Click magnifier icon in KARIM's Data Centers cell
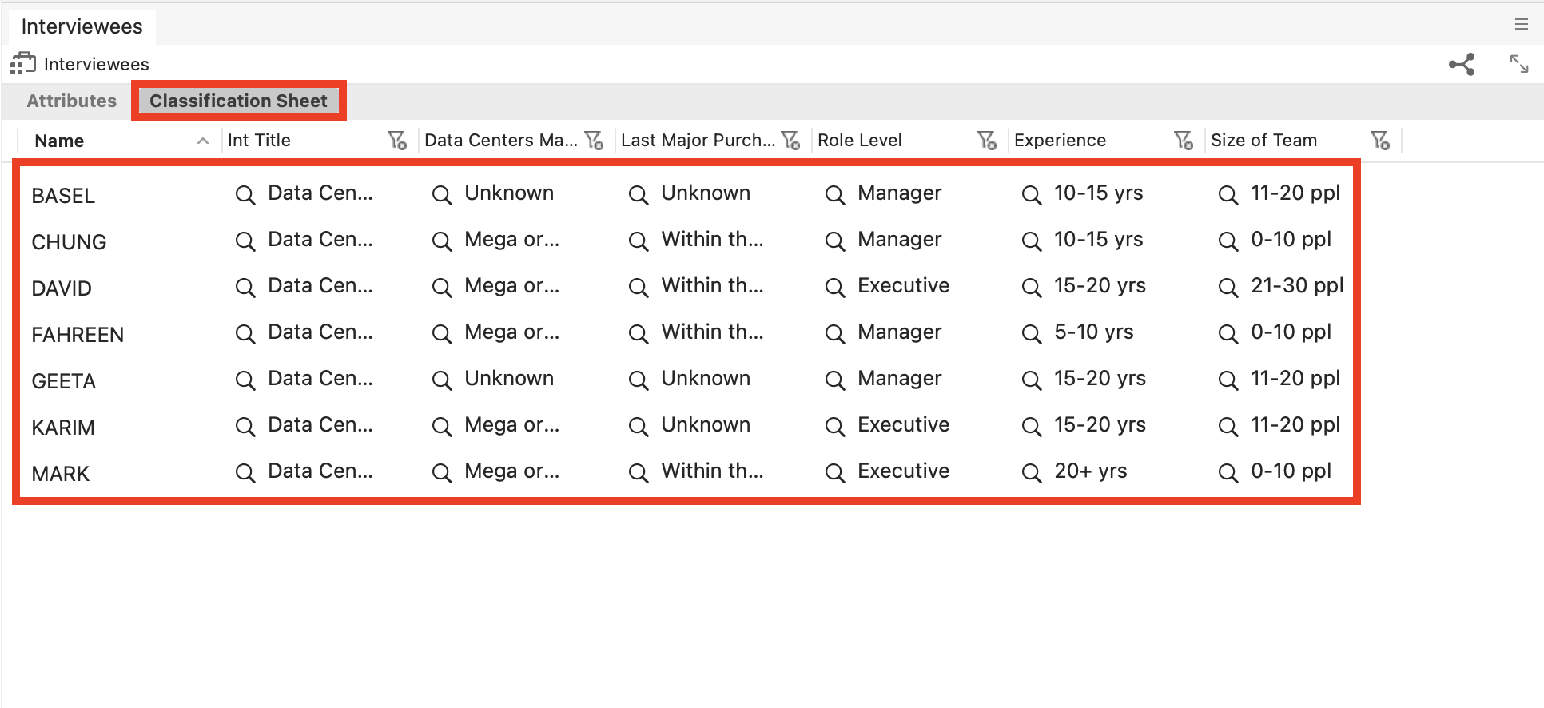Image resolution: width=1544 pixels, height=708 pixels. tap(442, 427)
